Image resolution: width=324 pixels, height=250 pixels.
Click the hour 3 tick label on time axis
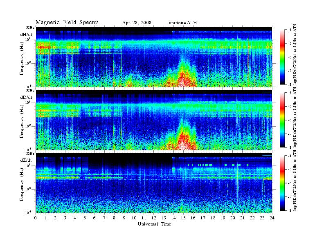pos(65,218)
